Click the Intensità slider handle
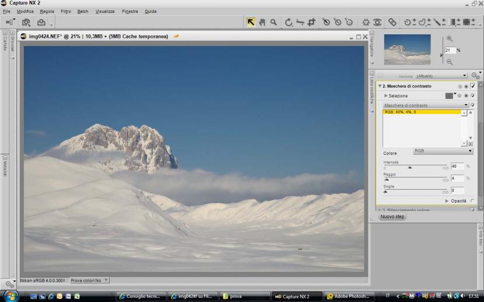Screen dimensions: 484x302 click(409, 168)
